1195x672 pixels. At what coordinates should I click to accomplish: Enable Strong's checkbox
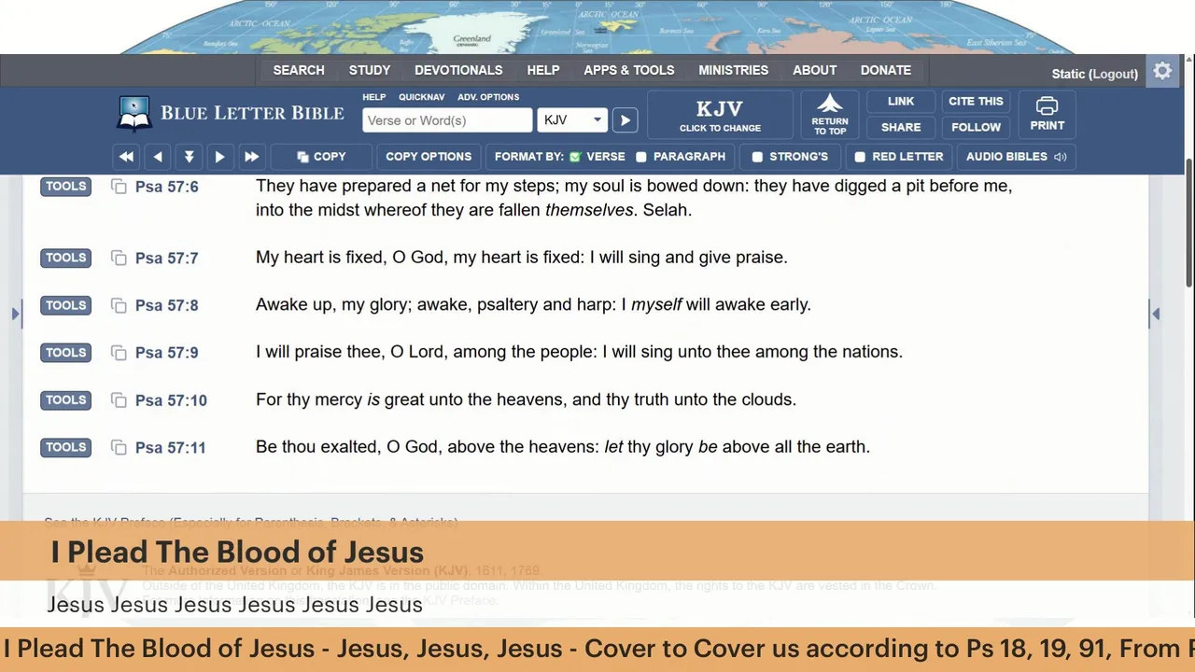pos(757,157)
